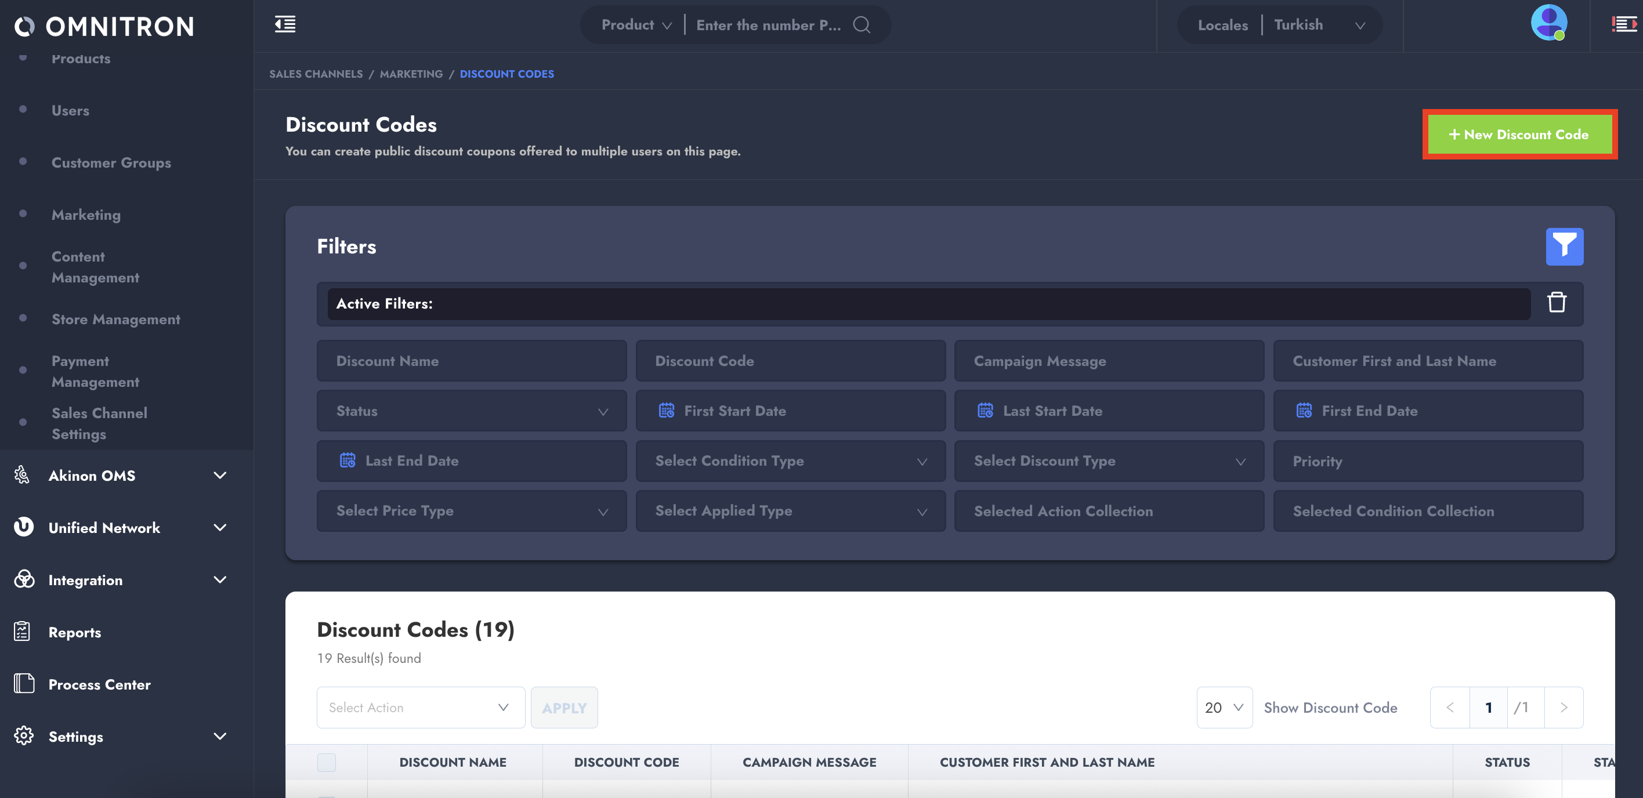The image size is (1643, 798).
Task: Open the right panel toggle icon
Action: (x=1623, y=25)
